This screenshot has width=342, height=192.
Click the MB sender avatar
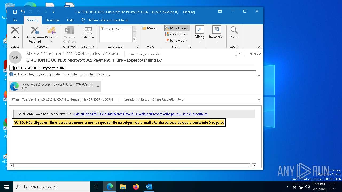pyautogui.click(x=15, y=57)
